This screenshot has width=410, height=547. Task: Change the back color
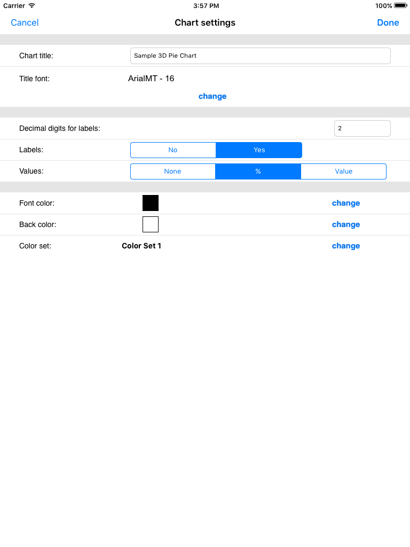[346, 224]
